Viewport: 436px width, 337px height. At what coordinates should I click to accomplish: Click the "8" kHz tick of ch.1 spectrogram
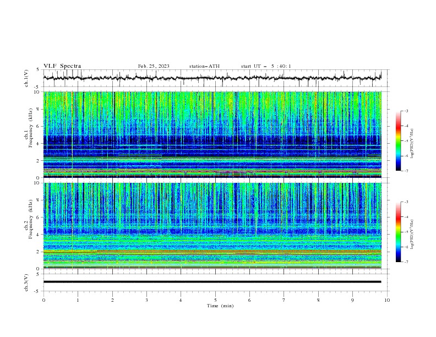coord(39,109)
